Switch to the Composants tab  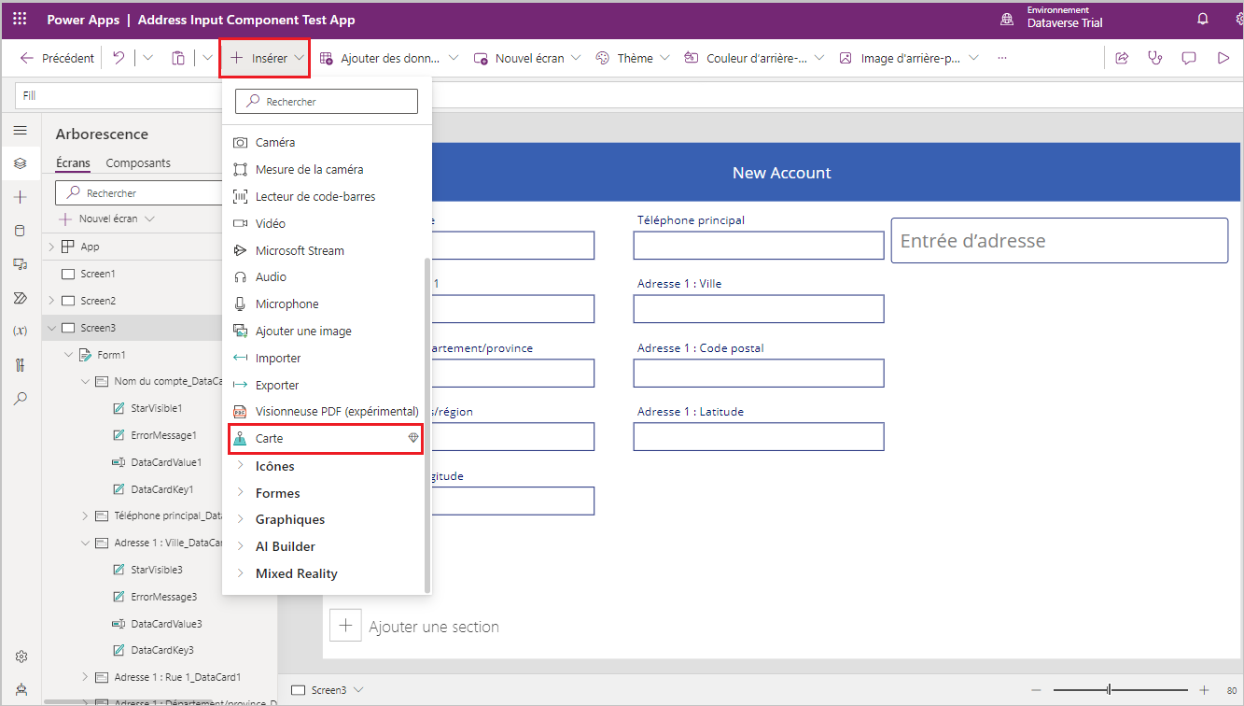[138, 162]
